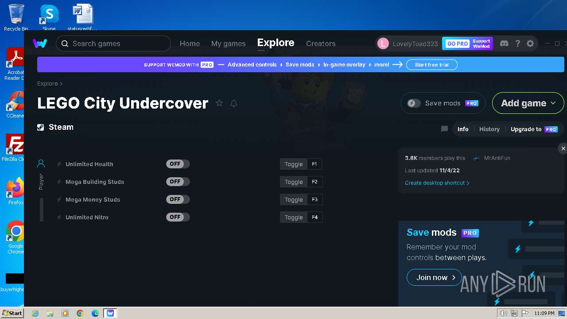The width and height of the screenshot is (567, 319).
Task: Open help question mark icon
Action: pyautogui.click(x=517, y=43)
